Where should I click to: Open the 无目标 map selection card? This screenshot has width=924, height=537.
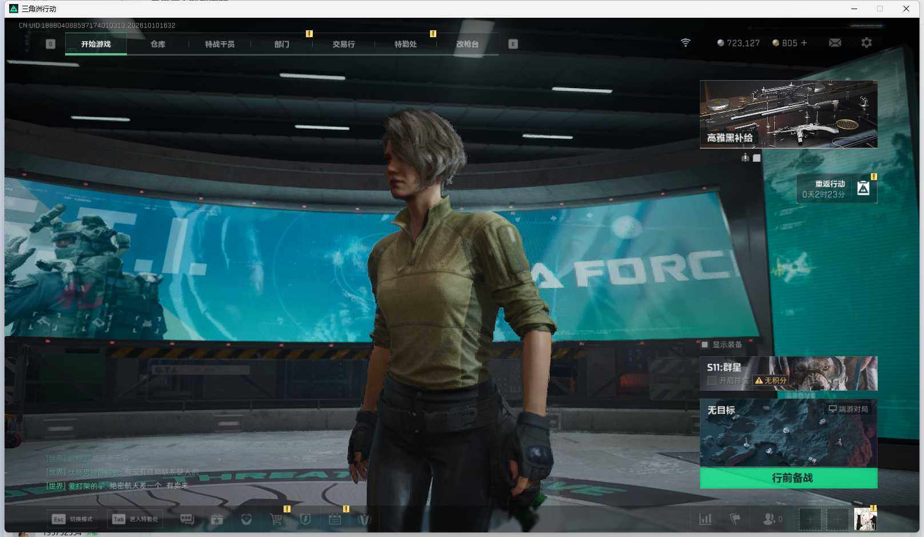788,433
